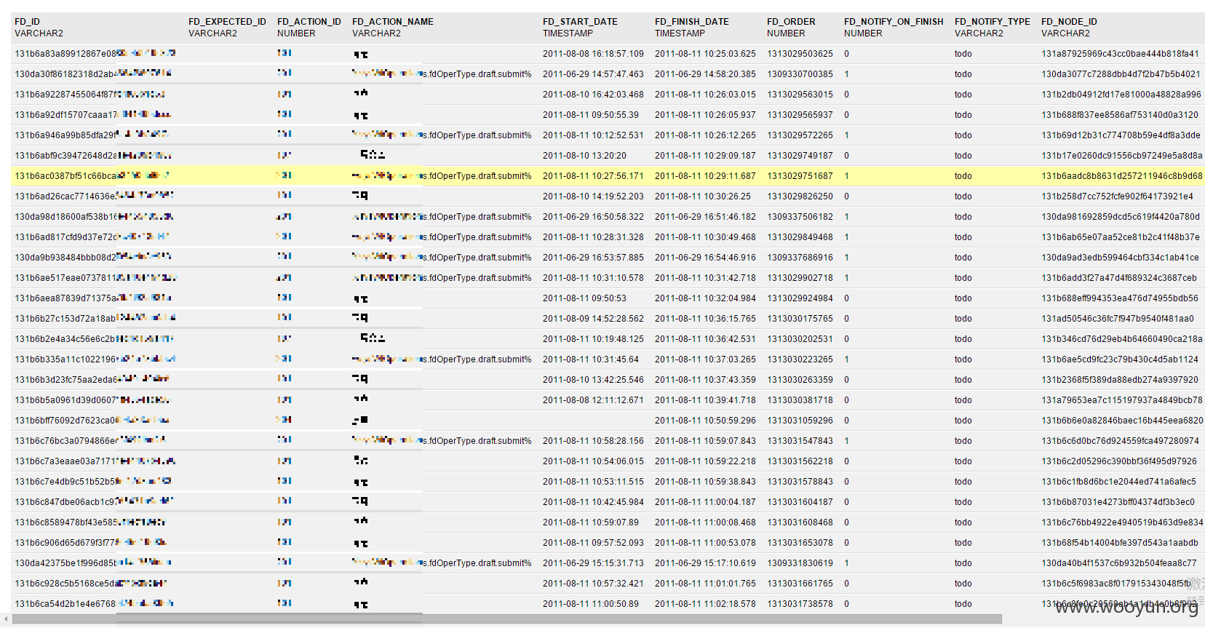Image resolution: width=1205 pixels, height=628 pixels.
Task: Select start date 2011-08-11 11:00:50.89
Action: coord(591,604)
